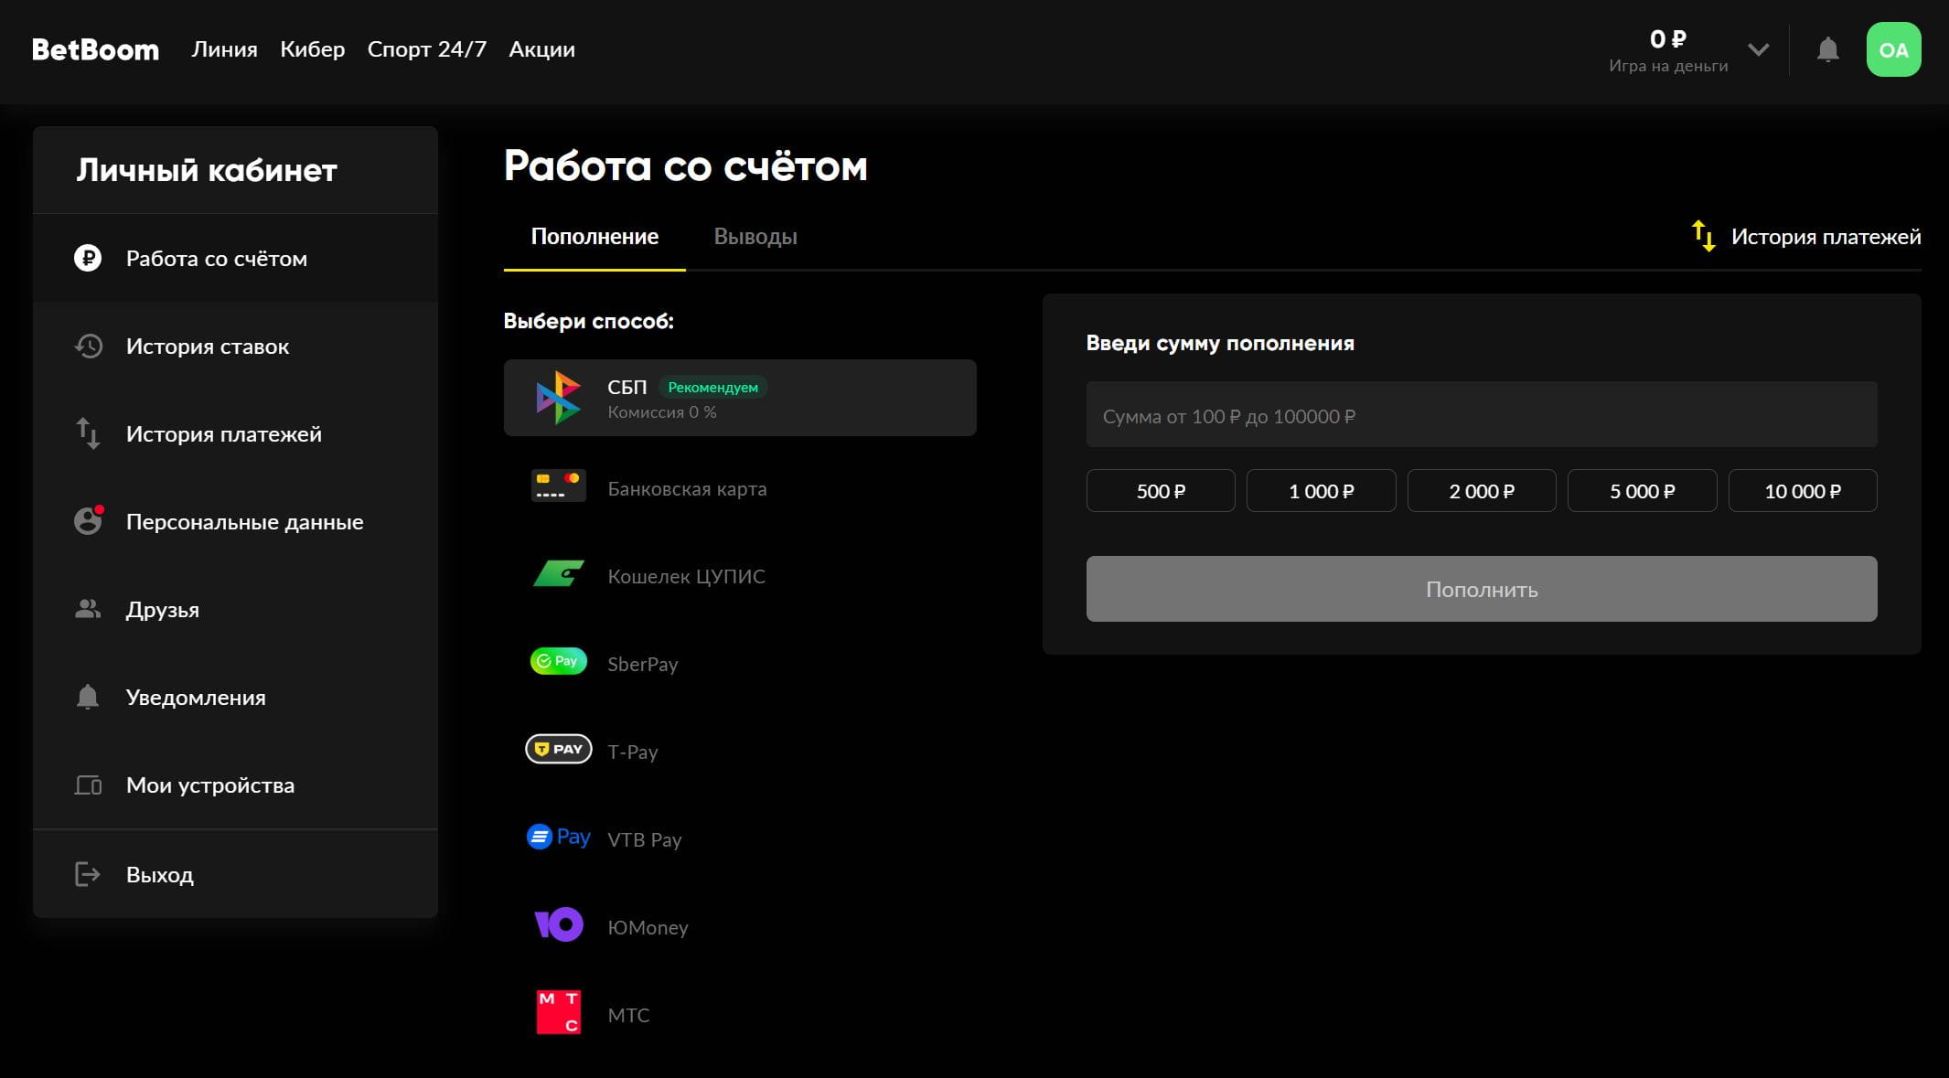Click the Уведомления bell icon in sidebar
Viewport: 1949px width, 1078px height.
point(88,697)
